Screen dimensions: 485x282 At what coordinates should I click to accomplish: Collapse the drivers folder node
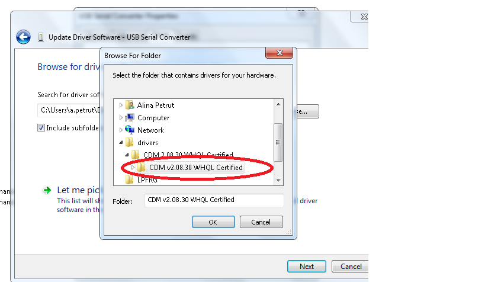pyautogui.click(x=121, y=142)
